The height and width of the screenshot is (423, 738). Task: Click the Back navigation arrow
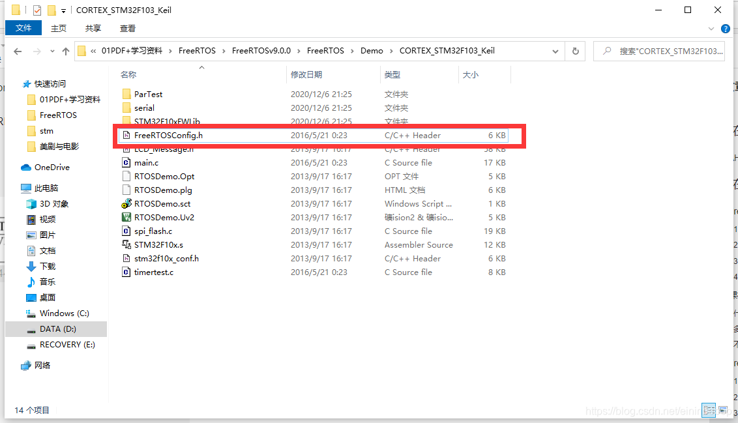pyautogui.click(x=18, y=51)
